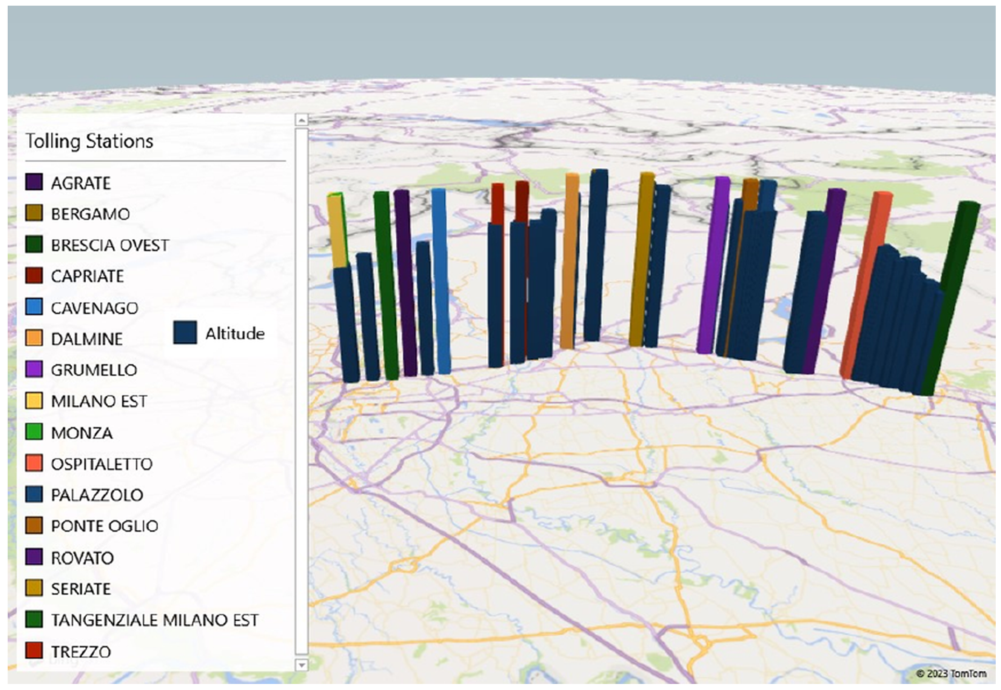1001x690 pixels.
Task: Click the 'Tolling Stations' legend title
Action: pos(89,142)
